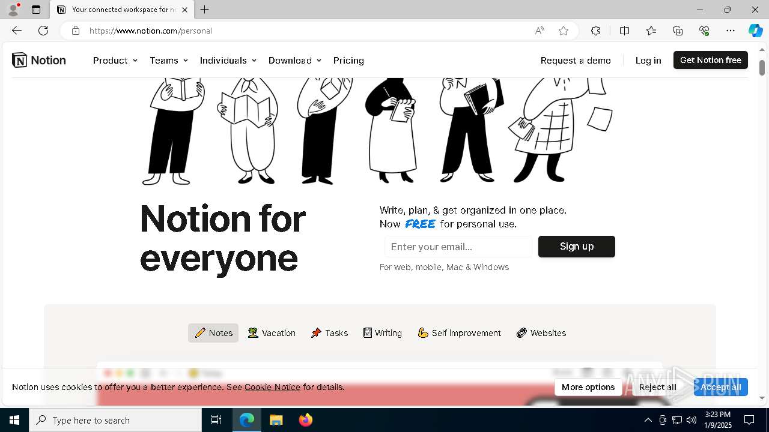Click the Notion logo in the header

[x=39, y=60]
